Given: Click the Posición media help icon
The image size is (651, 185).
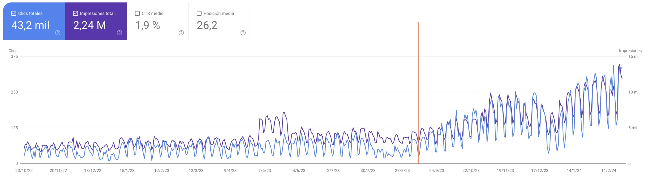Looking at the screenshot, I should (243, 33).
